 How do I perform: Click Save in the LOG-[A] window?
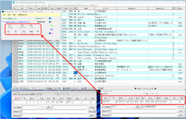coord(92,115)
